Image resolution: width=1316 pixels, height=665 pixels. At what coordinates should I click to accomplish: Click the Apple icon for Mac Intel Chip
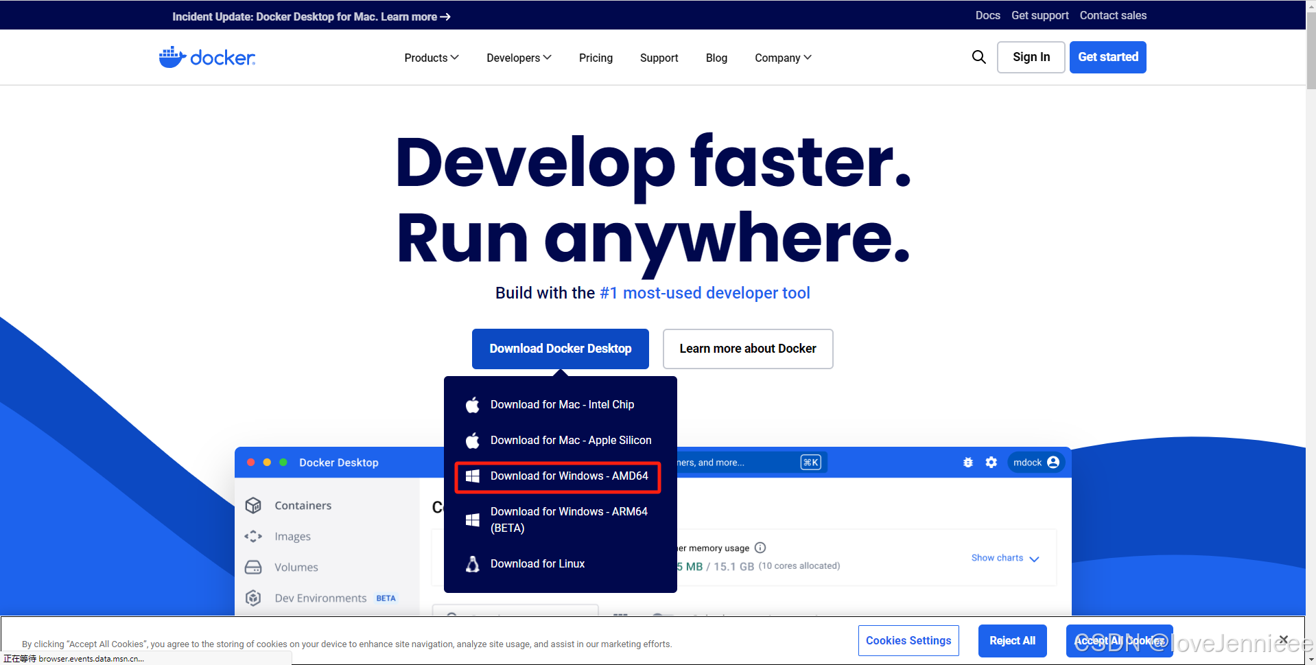coord(473,405)
